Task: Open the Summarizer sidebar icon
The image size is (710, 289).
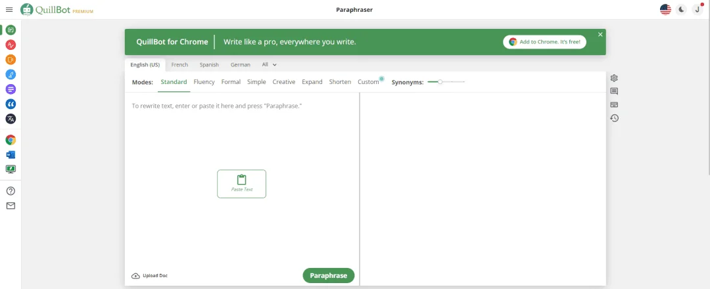Action: click(x=11, y=89)
